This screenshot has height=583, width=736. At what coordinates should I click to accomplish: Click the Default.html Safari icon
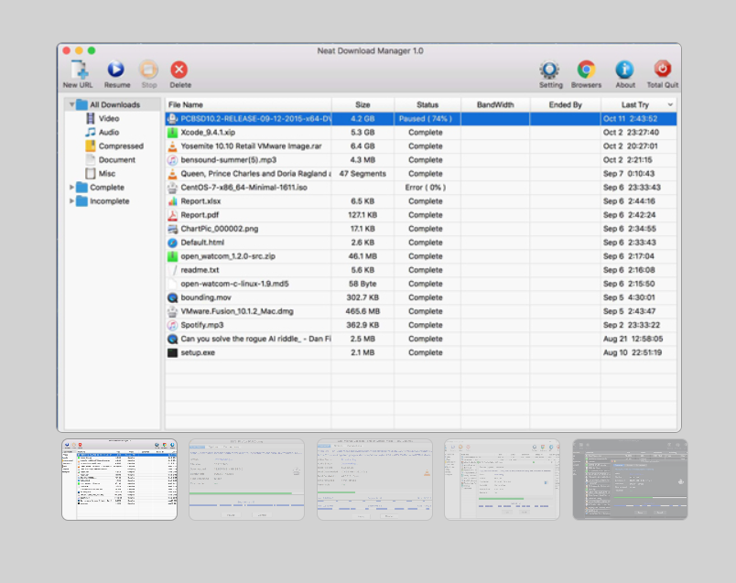pyautogui.click(x=173, y=243)
